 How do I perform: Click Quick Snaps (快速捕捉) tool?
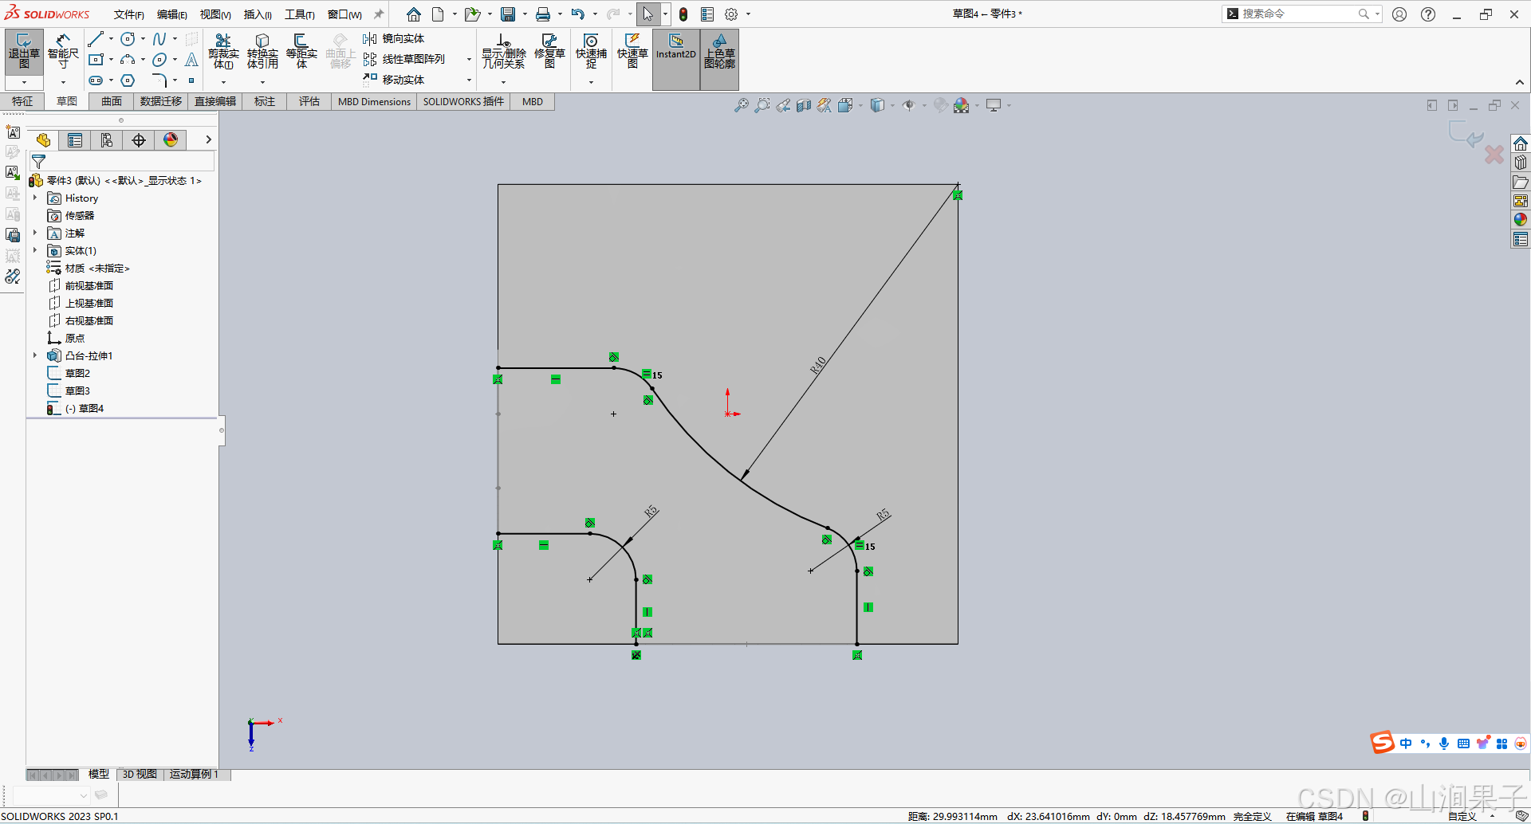coord(591,52)
